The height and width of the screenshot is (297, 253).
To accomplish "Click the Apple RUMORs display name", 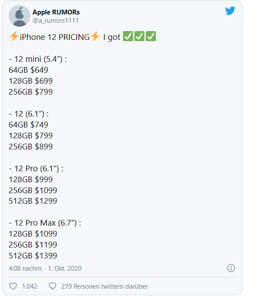I will pos(56,12).
